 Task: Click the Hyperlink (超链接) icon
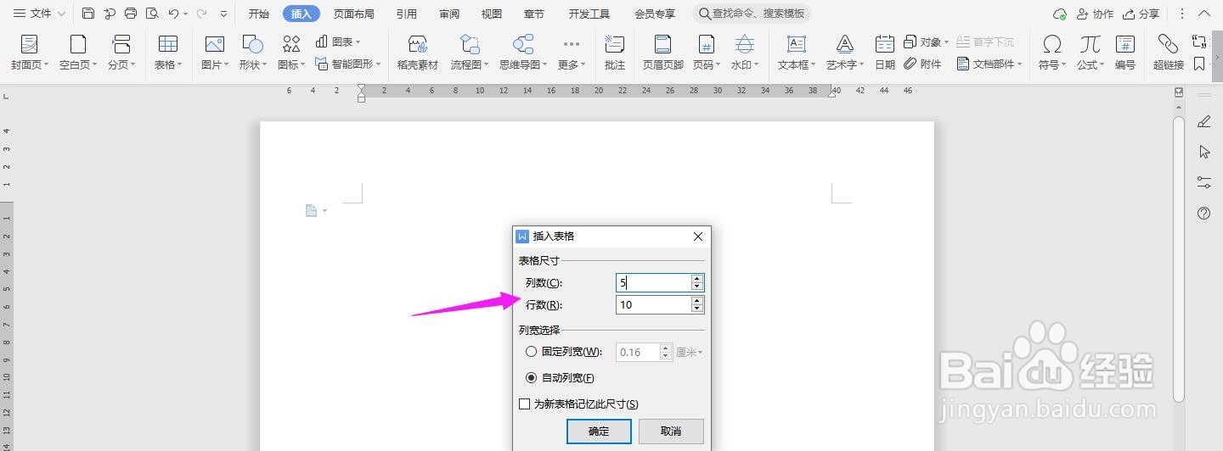[1169, 44]
